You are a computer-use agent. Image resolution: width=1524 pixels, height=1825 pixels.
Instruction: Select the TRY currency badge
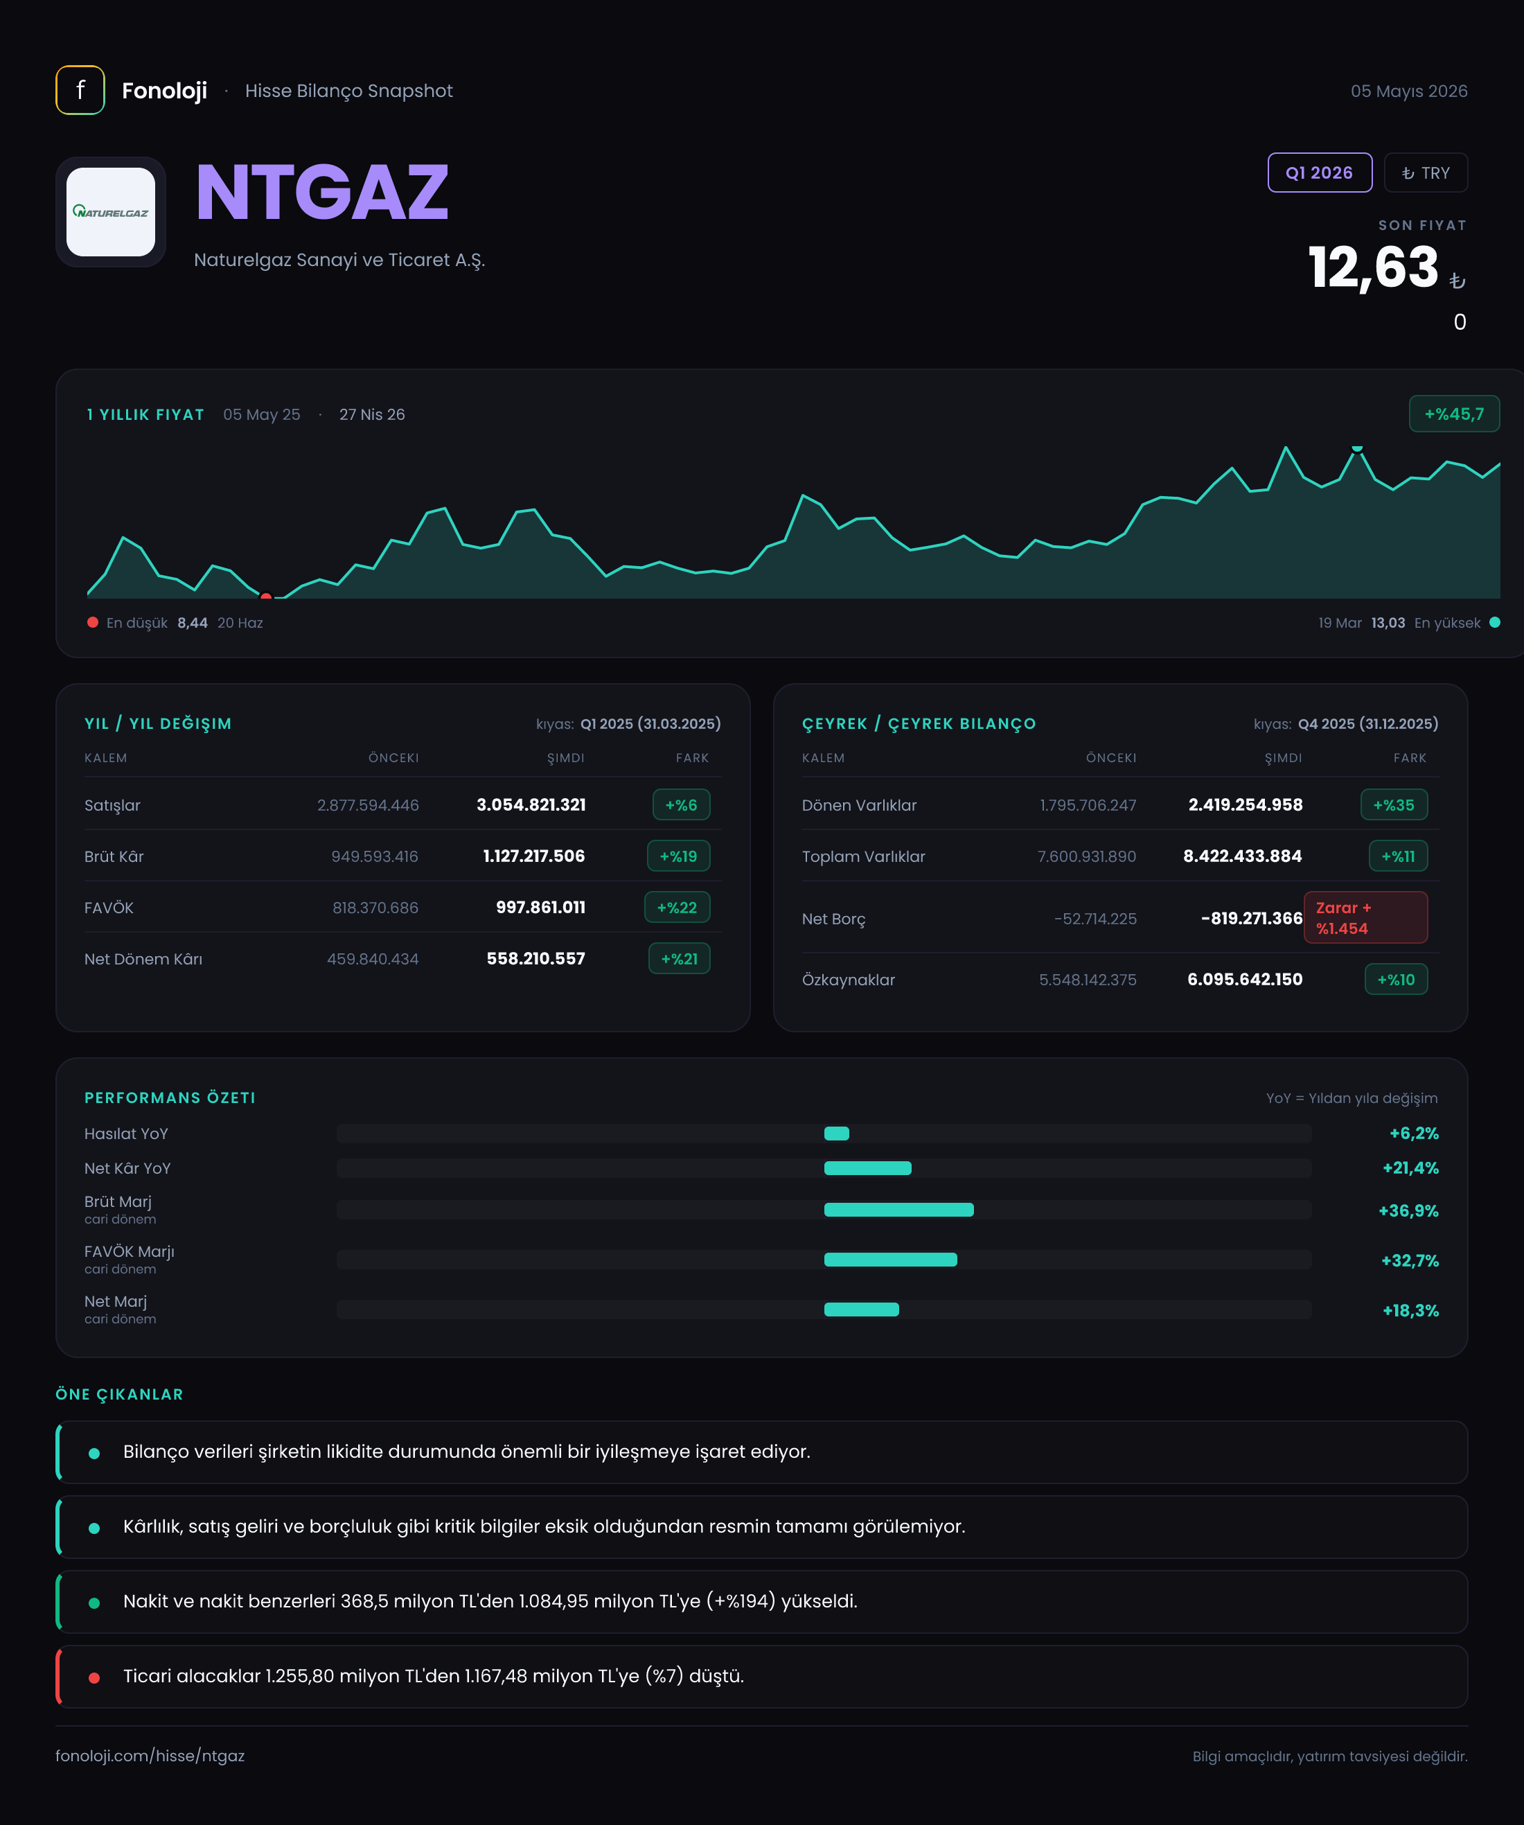(1425, 173)
